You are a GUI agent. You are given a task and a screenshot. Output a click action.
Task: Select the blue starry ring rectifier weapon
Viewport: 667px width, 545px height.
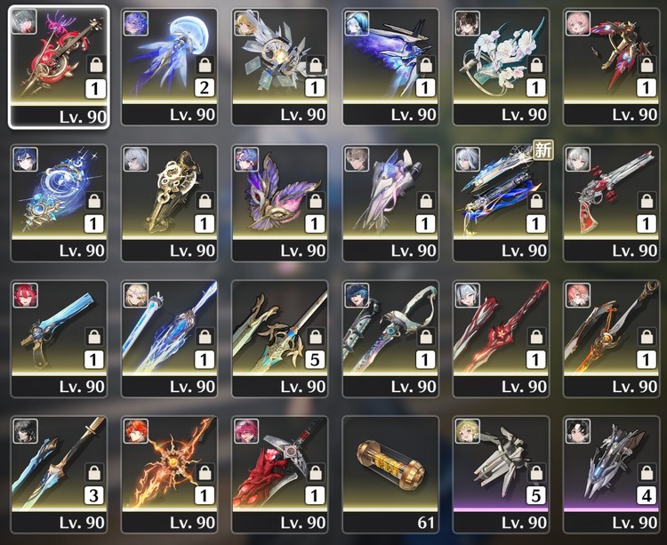point(59,203)
